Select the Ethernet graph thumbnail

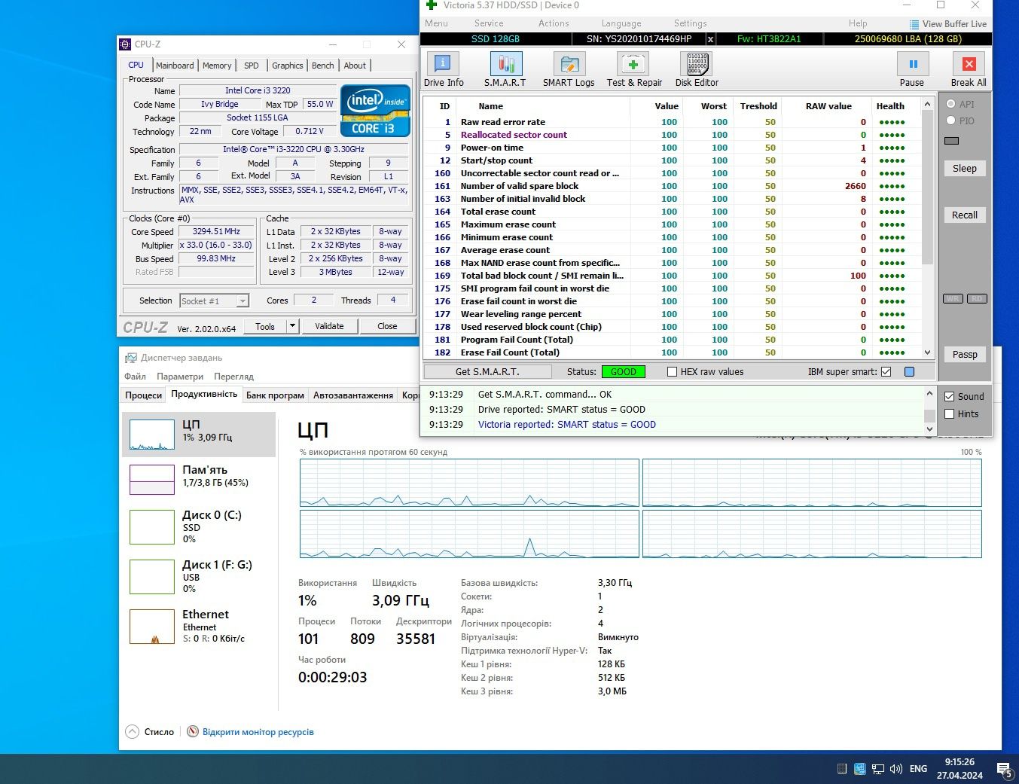[151, 627]
